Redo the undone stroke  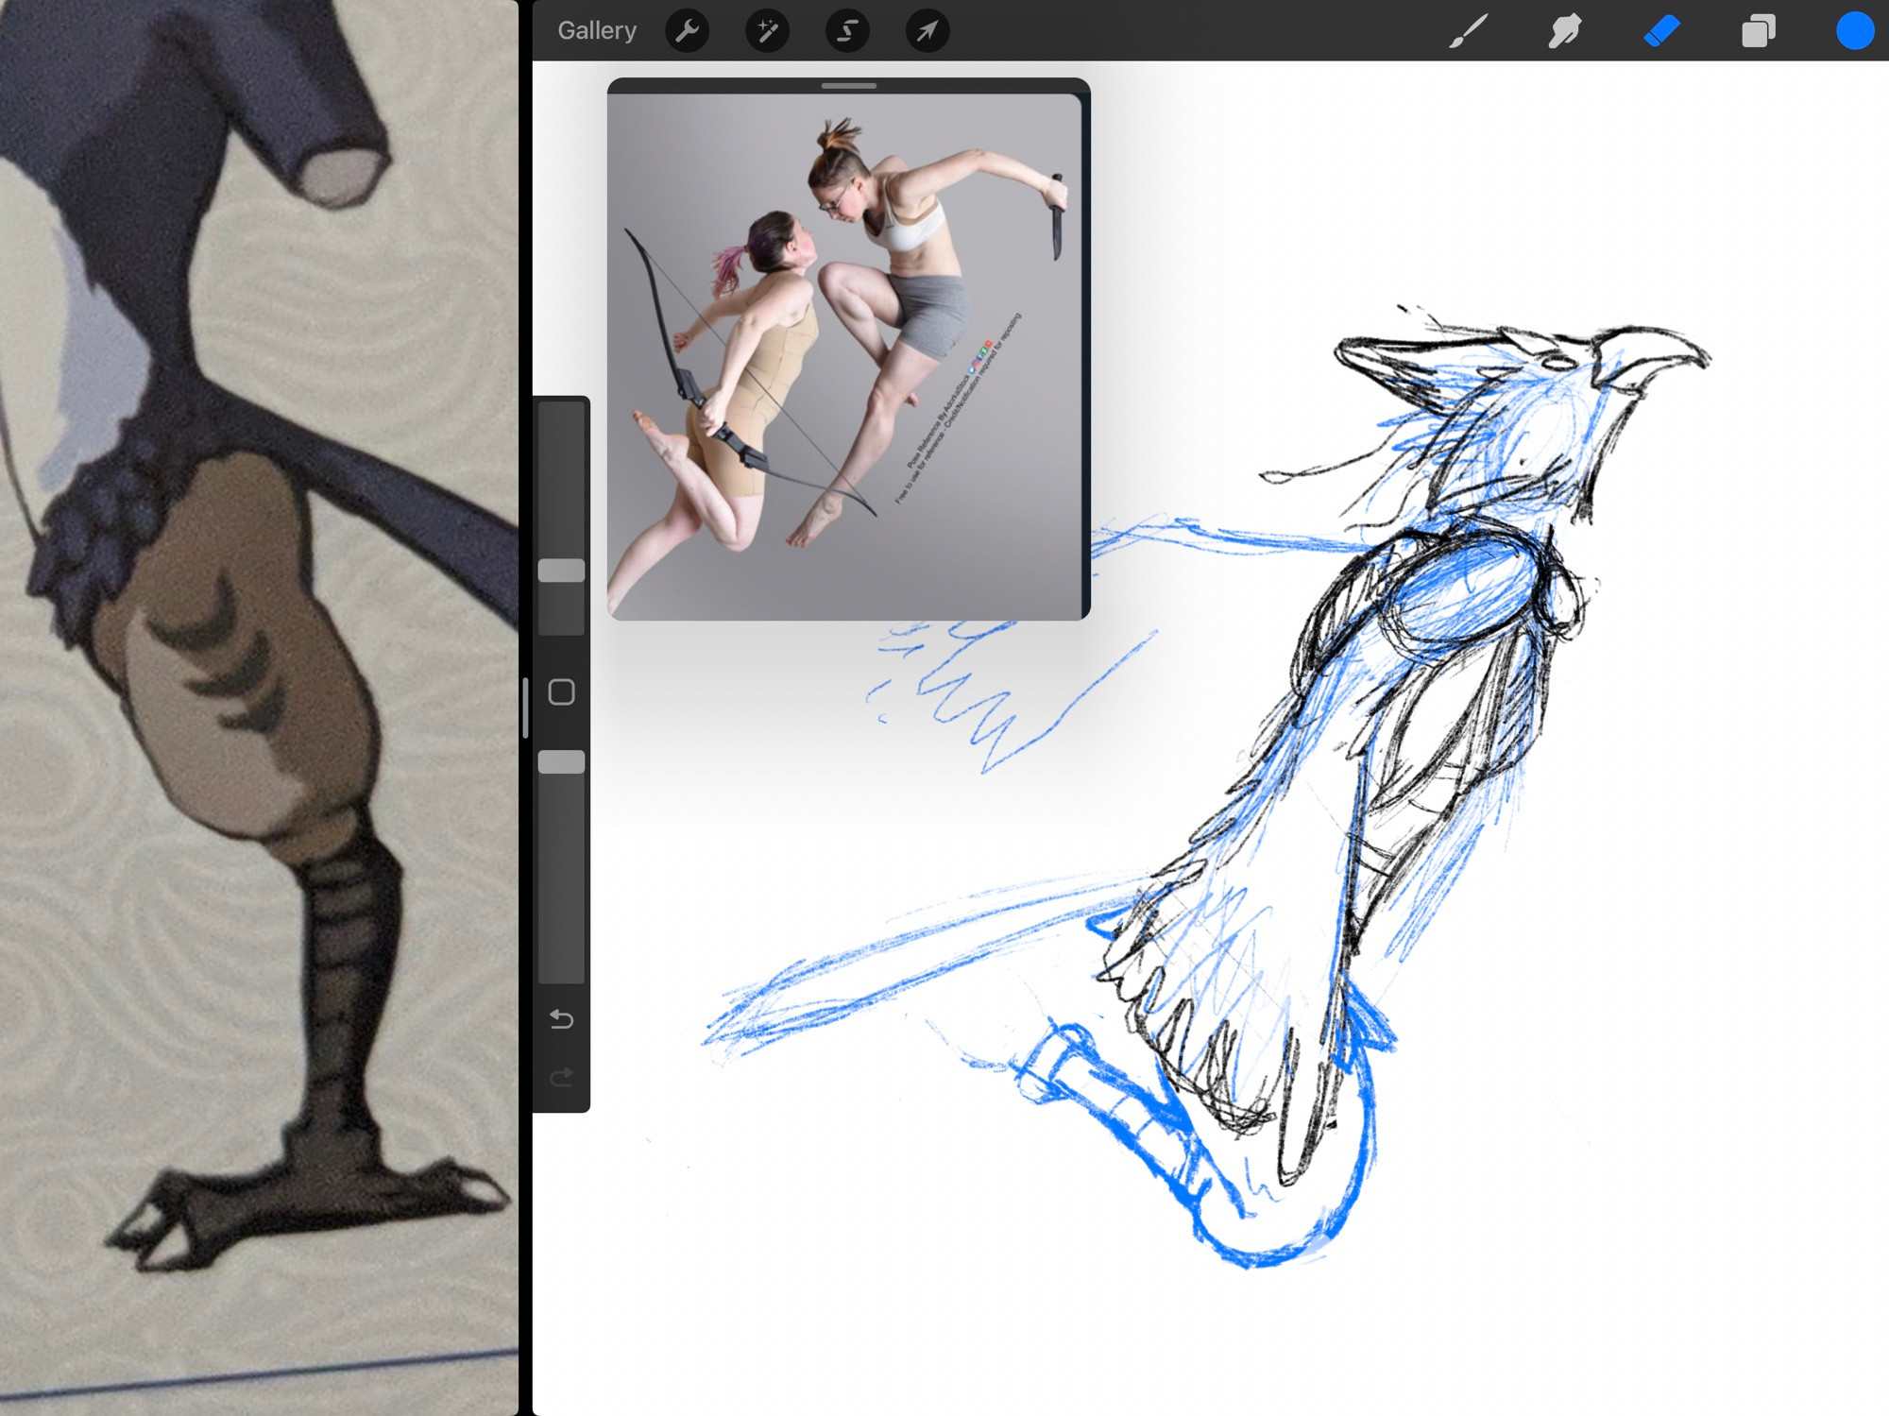(561, 1078)
